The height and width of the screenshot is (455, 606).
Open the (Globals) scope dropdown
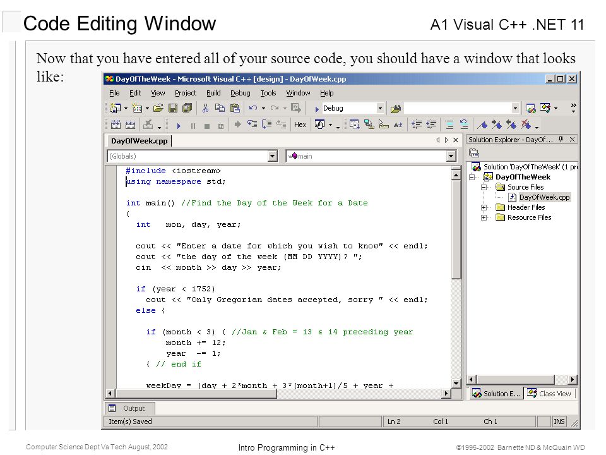273,156
